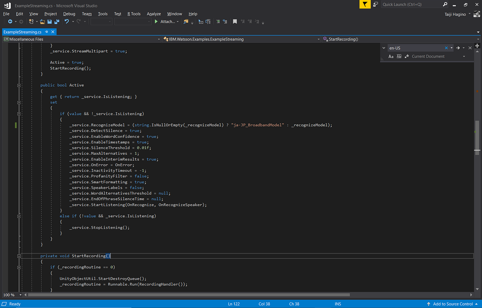Image resolution: width=482 pixels, height=308 pixels.
Task: Click the Undo icon
Action: pos(66,22)
